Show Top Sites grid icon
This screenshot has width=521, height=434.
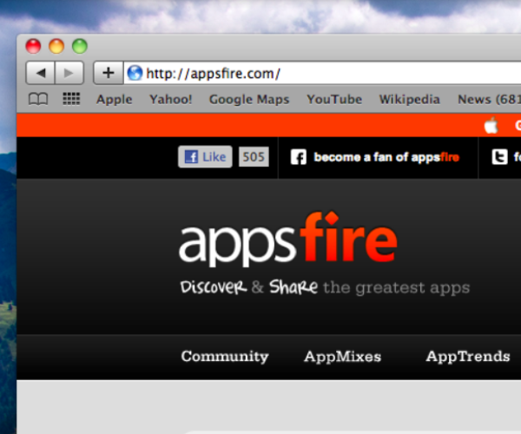click(x=71, y=99)
